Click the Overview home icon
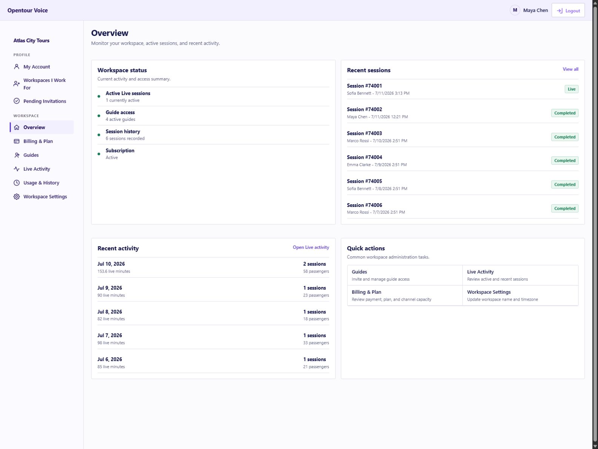The width and height of the screenshot is (598, 449). (17, 127)
